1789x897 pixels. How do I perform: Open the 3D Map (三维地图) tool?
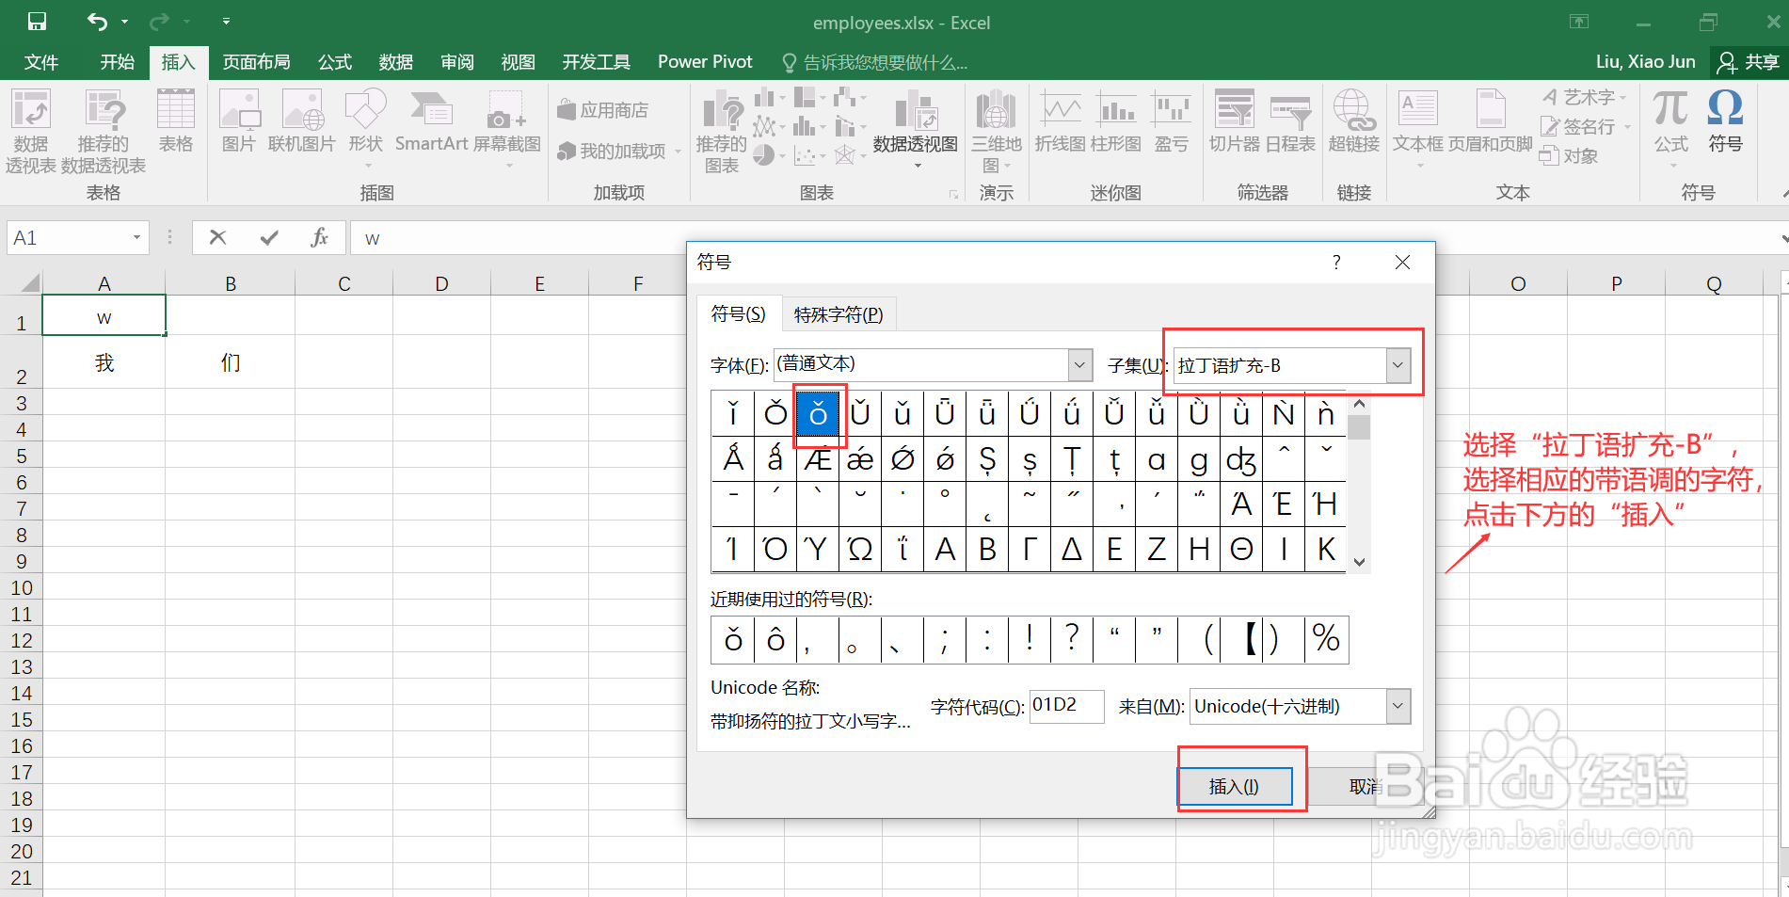pos(997,132)
